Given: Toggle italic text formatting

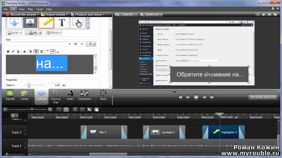Looking at the screenshot, I should coord(13,52).
